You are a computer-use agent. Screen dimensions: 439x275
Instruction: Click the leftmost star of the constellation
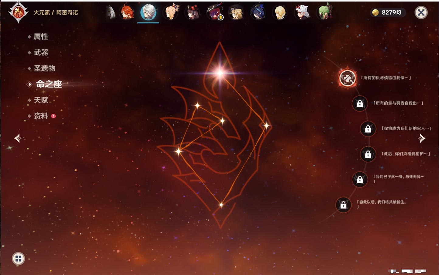coord(179,151)
